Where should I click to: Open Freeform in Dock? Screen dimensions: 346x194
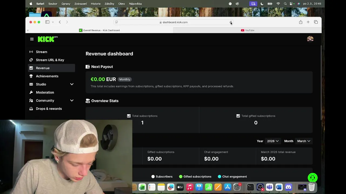171,187
